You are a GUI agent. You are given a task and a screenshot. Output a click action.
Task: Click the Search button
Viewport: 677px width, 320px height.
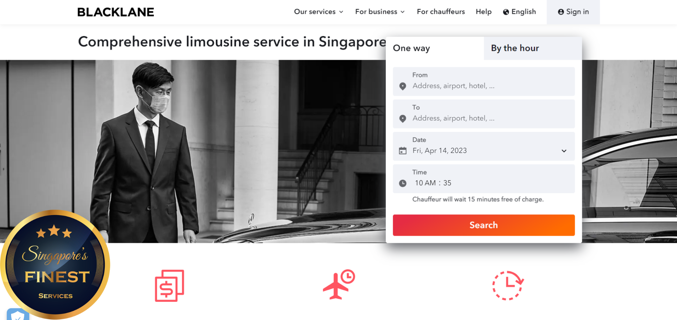pos(484,225)
